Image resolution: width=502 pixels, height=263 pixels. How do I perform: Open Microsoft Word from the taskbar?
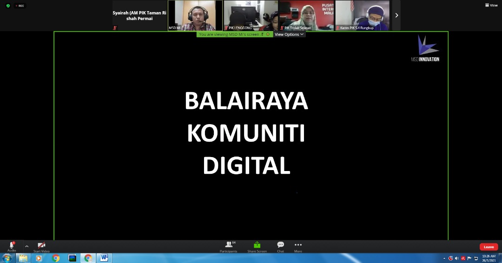[104, 258]
